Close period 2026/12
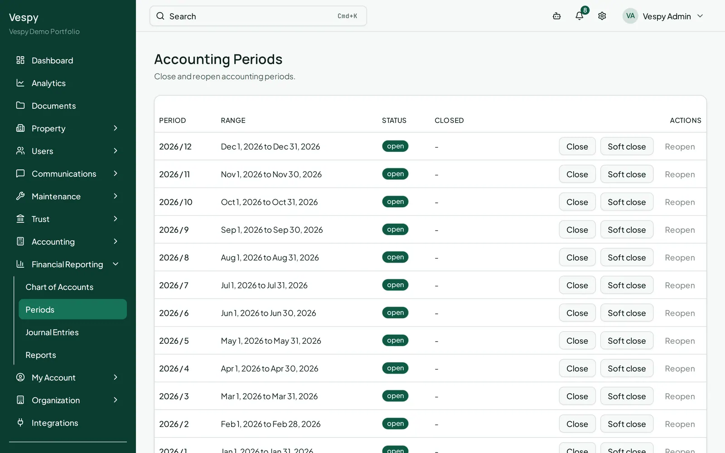 click(x=577, y=146)
